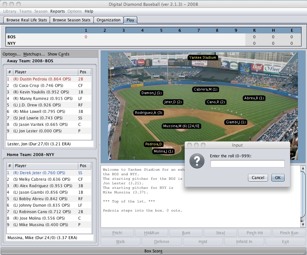Screen dimensions: 307x255
Task: Click the Pinch Hit button
Action: coord(255,233)
